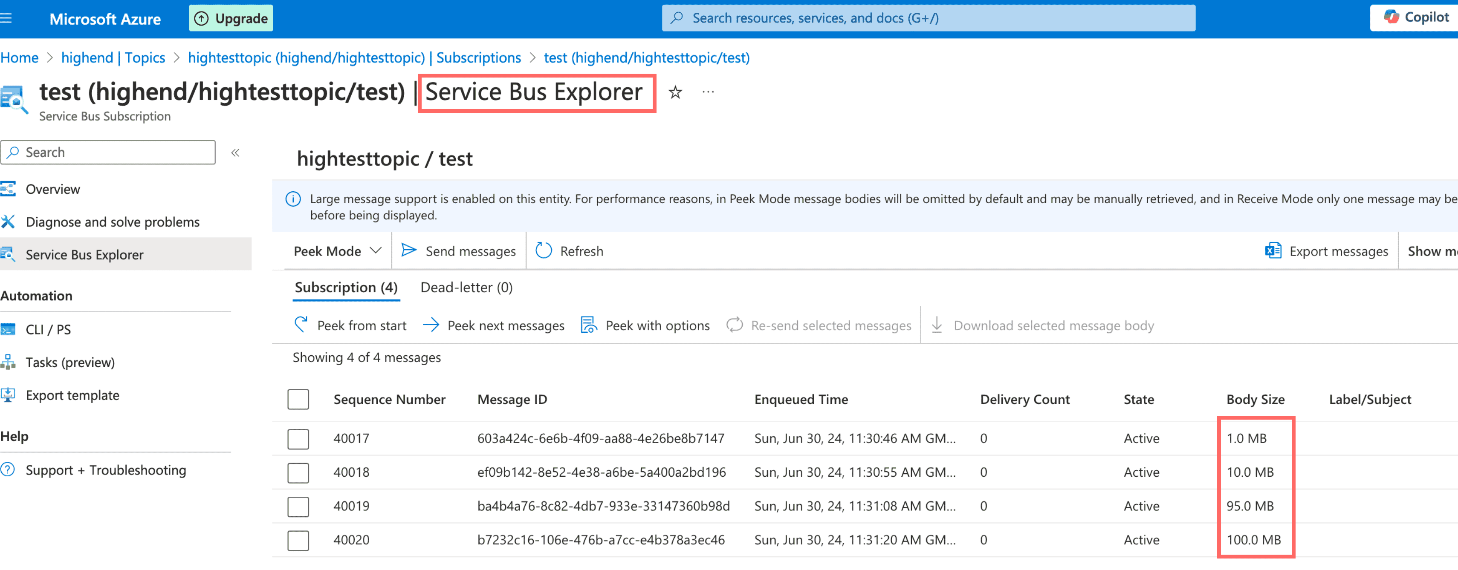Click the Service Bus Subscription resource icon
Viewport: 1458px width, 570px height.
click(x=14, y=99)
